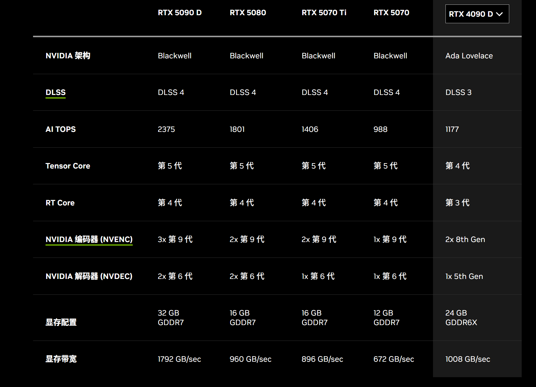Image resolution: width=536 pixels, height=387 pixels.
Task: Select the RTX 5070 Ti column header
Action: [324, 13]
